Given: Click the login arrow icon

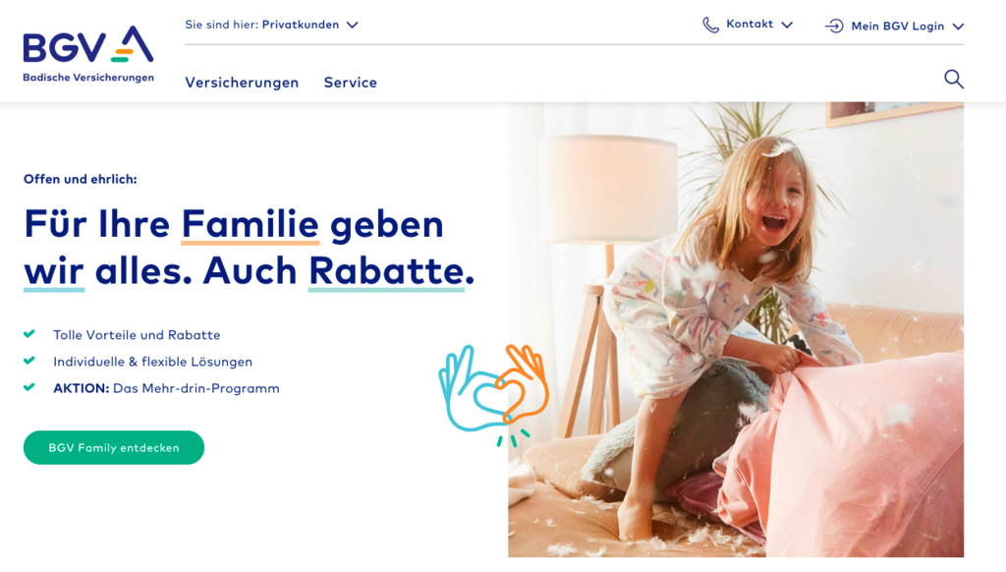Looking at the screenshot, I should tap(834, 26).
